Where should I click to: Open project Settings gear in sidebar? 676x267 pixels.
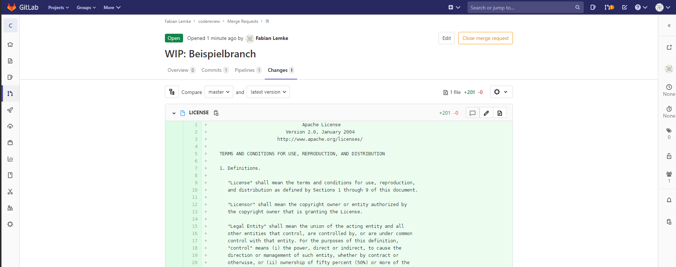10,224
